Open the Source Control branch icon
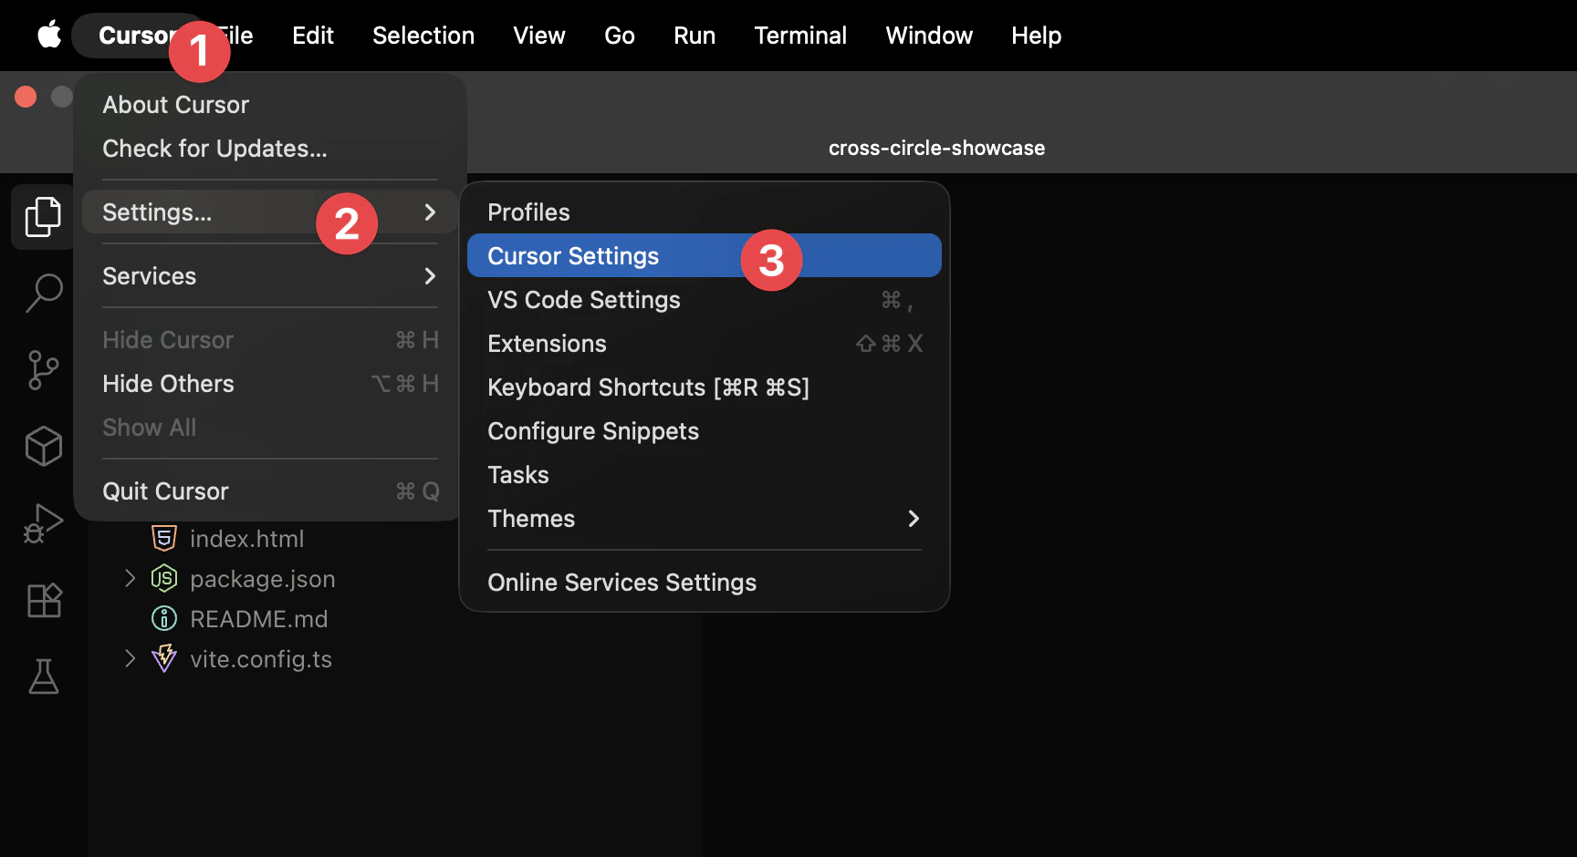The width and height of the screenshot is (1577, 857). click(43, 369)
